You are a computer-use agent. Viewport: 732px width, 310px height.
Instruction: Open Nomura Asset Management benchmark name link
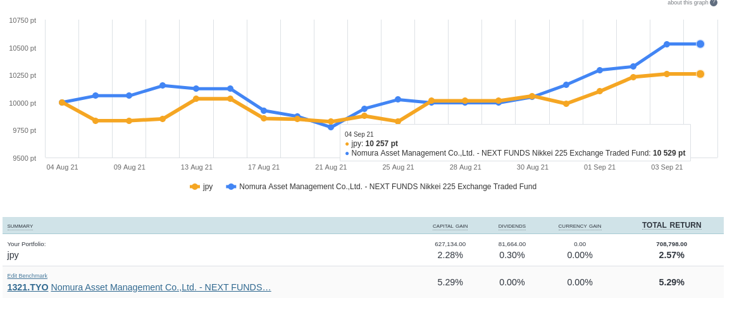(161, 287)
